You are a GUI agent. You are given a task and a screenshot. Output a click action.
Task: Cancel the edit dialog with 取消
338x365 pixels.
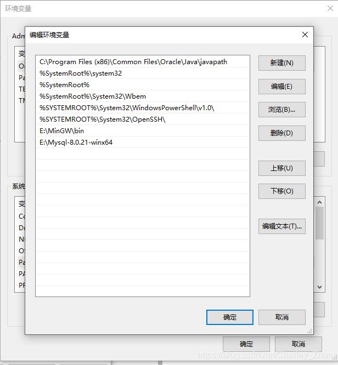pos(282,317)
